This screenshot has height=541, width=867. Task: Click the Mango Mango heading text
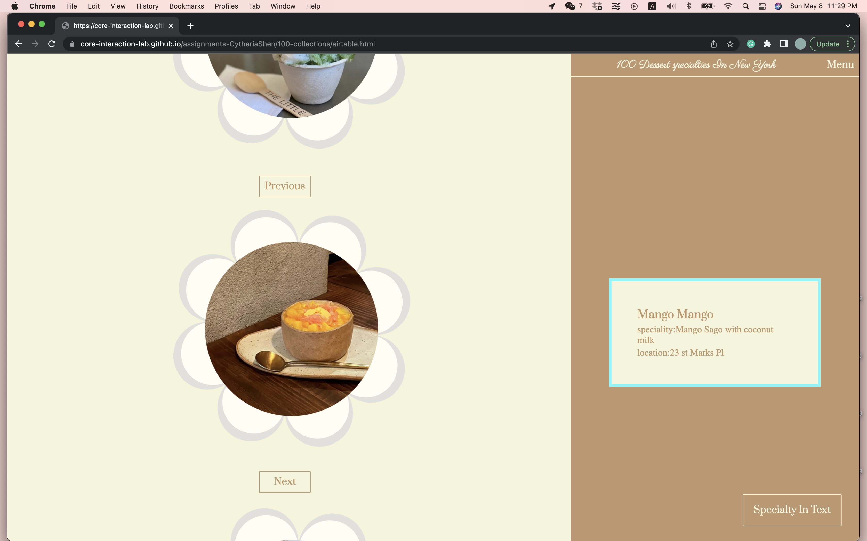675,314
